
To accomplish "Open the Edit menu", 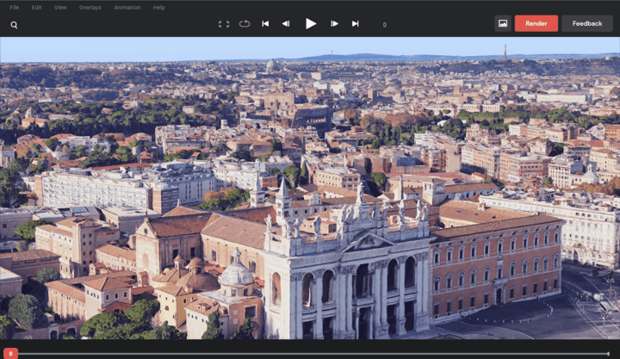I will 36,8.
